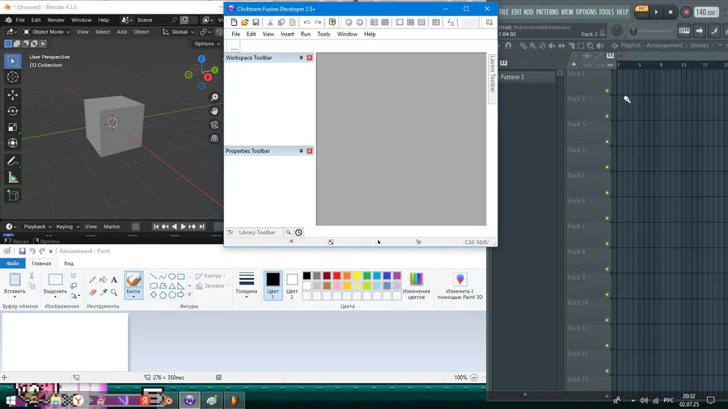Screen dimensions: 728x409
Task: Select the Text tool in Paint
Action: [114, 280]
